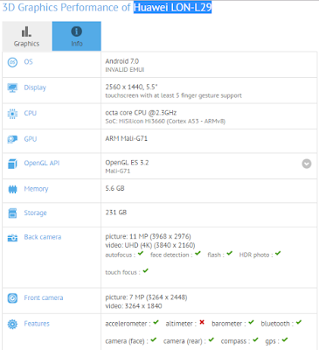Click the autofocus check mark

(141, 253)
